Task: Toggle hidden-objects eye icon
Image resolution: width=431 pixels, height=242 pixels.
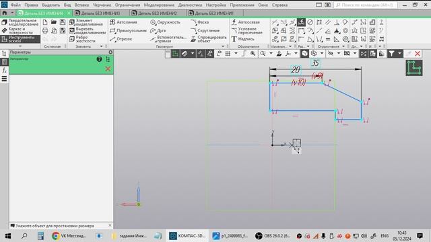Action: (x=331, y=54)
